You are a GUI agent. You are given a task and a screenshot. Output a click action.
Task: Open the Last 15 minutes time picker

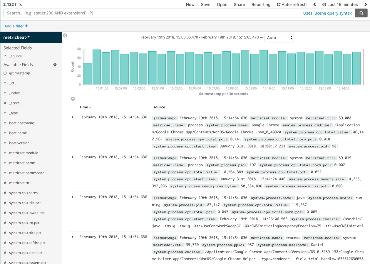click(340, 4)
